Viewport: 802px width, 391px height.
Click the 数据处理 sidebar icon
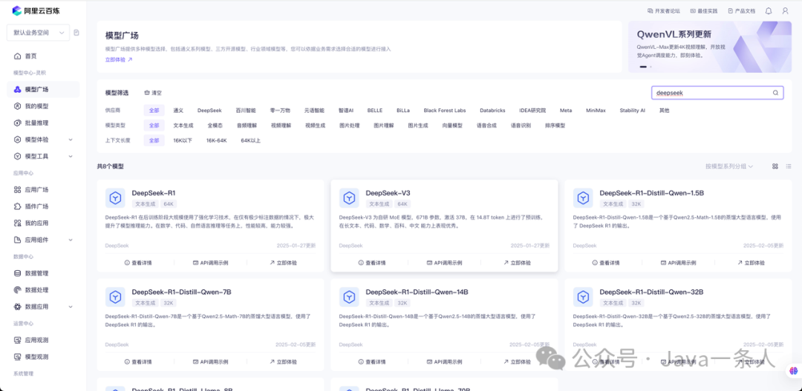(17, 290)
